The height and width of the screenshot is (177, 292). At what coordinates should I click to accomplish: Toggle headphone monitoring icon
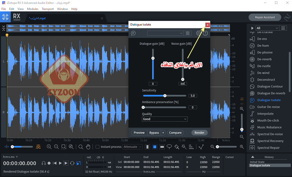[44, 163]
